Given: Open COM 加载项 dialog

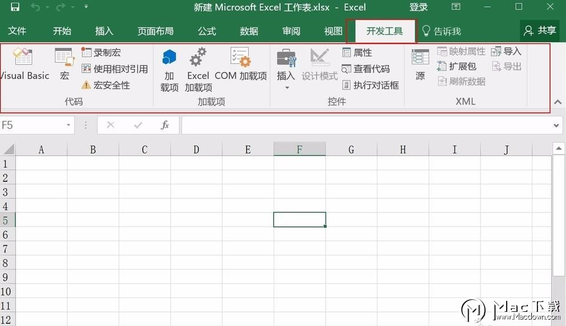Looking at the screenshot, I should pos(241,64).
